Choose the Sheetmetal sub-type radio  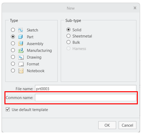click(69, 36)
